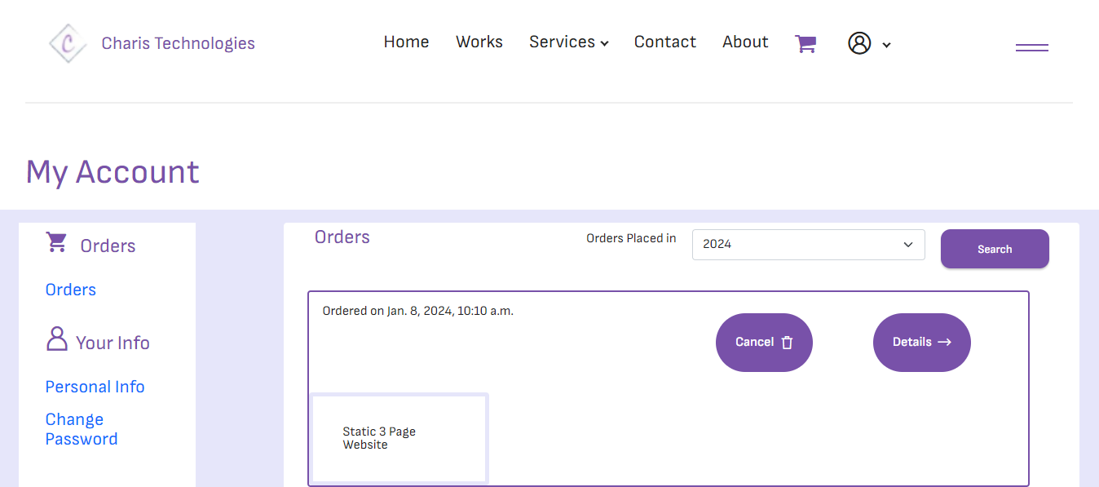
Task: Click the user profile account icon
Action: click(858, 43)
